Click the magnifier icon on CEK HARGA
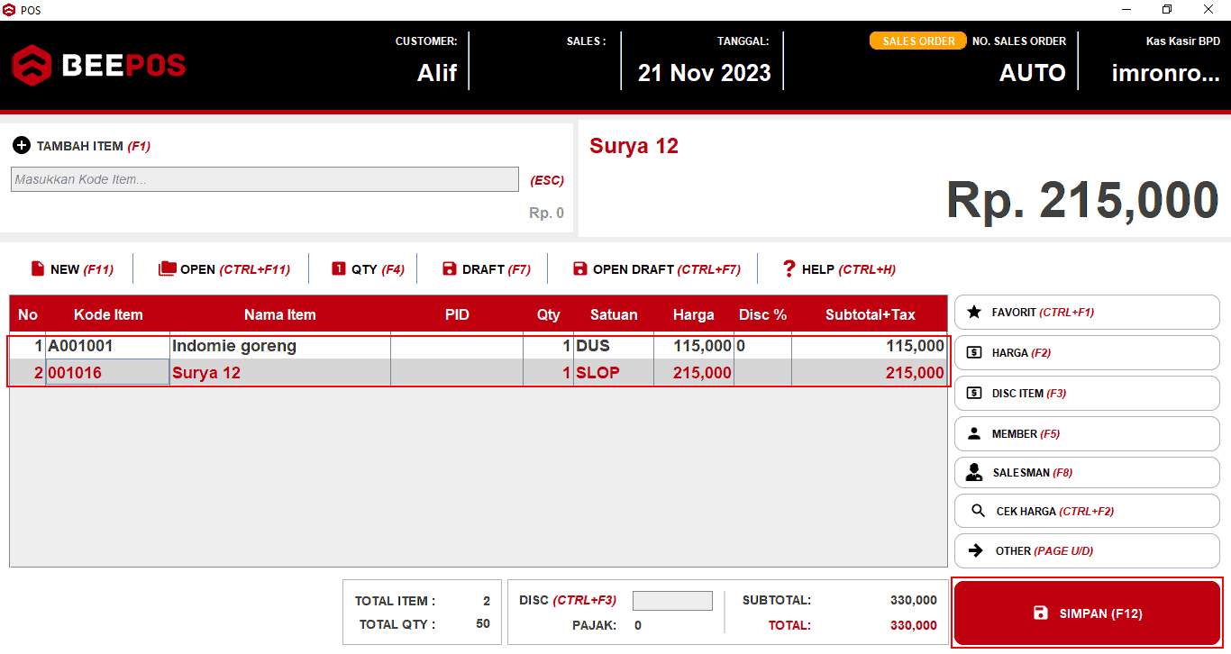 tap(979, 511)
